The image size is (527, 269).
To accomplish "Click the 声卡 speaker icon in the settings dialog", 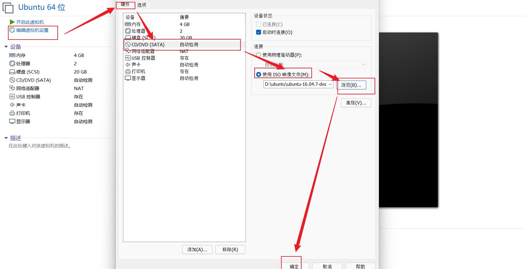I will 128,65.
